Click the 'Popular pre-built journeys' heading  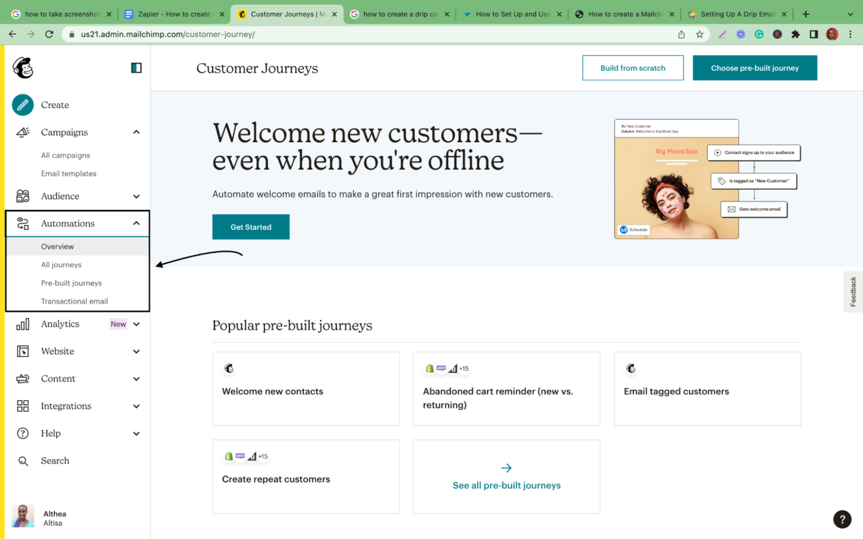click(292, 325)
